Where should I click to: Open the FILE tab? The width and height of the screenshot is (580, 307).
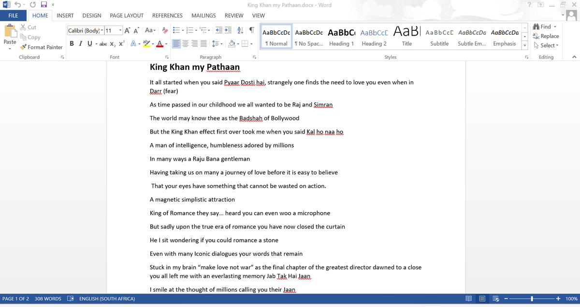pos(13,15)
